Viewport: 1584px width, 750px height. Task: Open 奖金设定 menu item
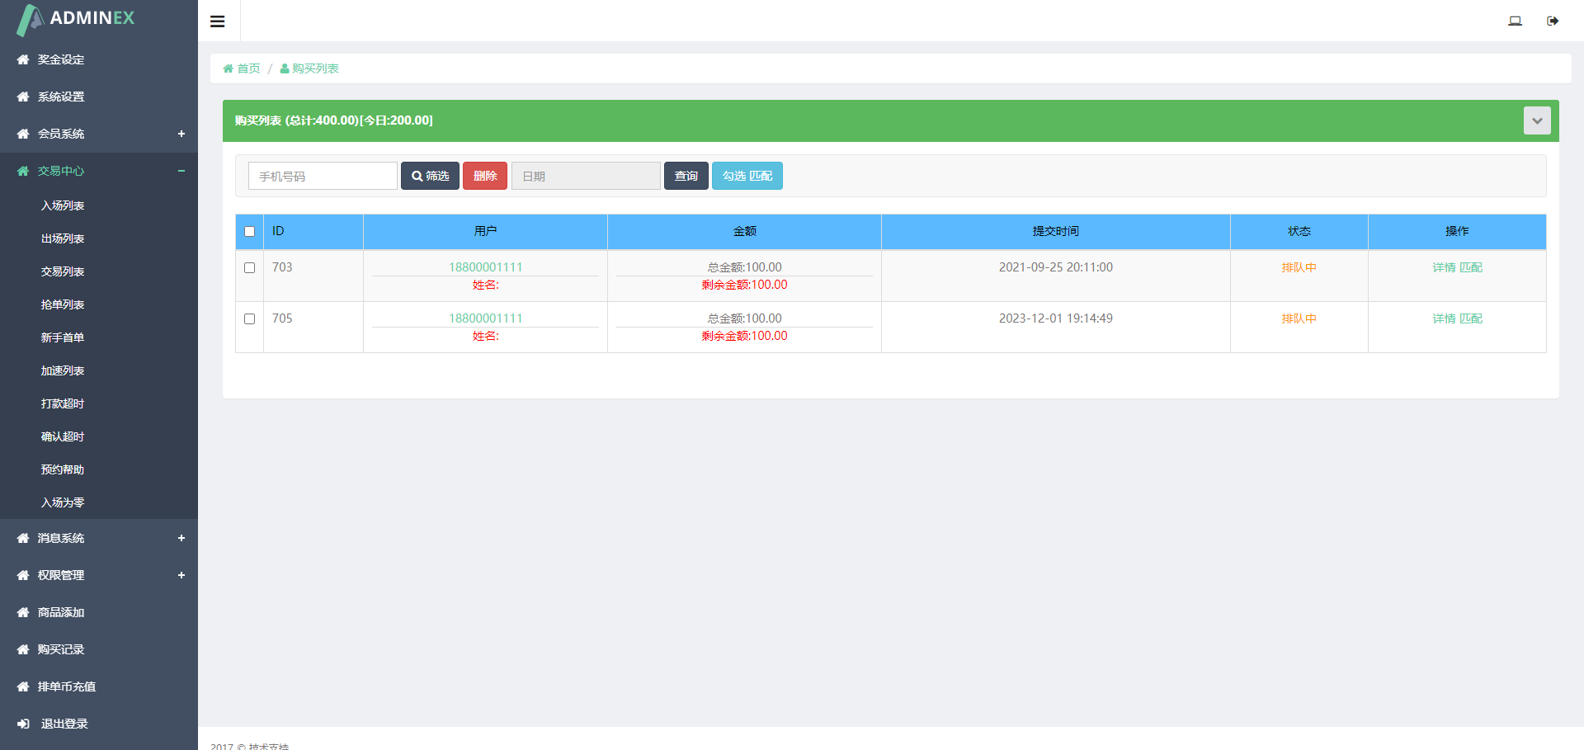coord(61,59)
